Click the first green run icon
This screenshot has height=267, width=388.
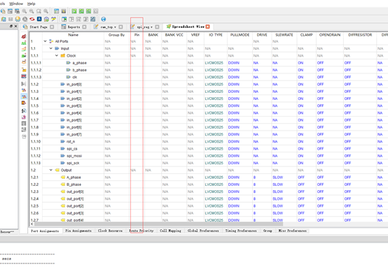click(74, 11)
